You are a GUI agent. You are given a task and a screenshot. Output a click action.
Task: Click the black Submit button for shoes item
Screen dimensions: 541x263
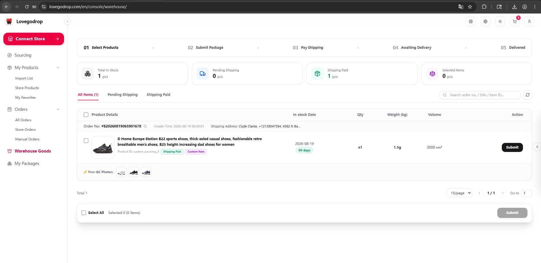512,147
